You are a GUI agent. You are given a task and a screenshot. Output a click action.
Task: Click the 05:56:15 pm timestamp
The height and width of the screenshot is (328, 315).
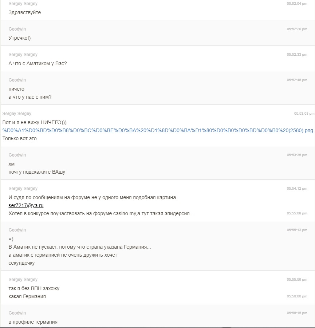[297, 313]
